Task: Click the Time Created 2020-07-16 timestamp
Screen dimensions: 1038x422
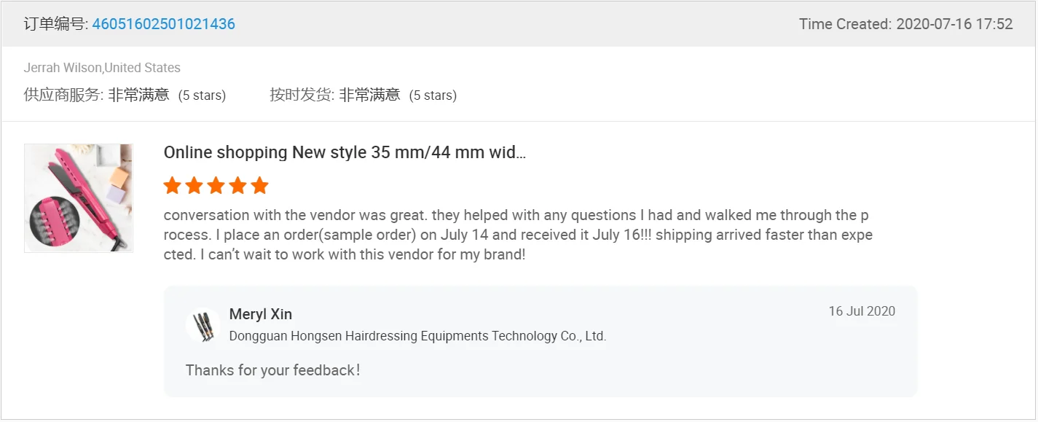Action: [x=905, y=24]
